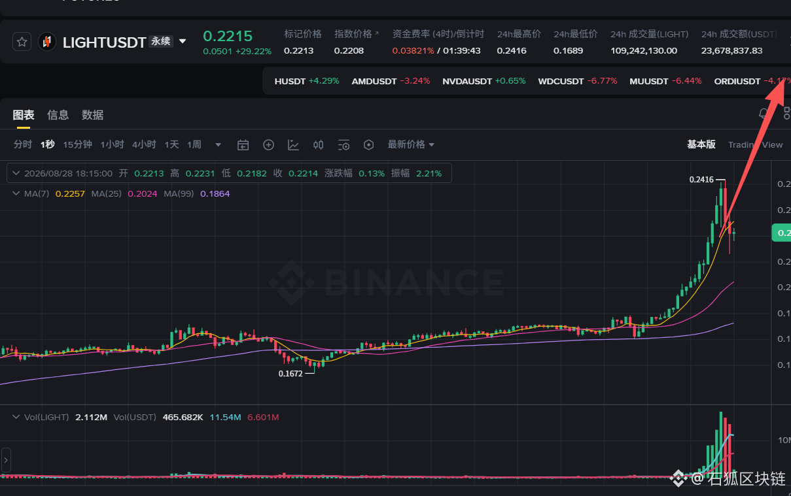791x496 pixels.
Task: Click the notification bell icon
Action: tap(763, 114)
